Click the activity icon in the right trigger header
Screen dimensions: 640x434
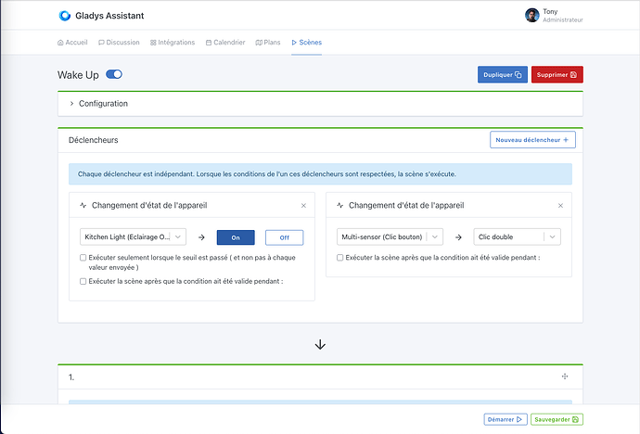(x=339, y=205)
